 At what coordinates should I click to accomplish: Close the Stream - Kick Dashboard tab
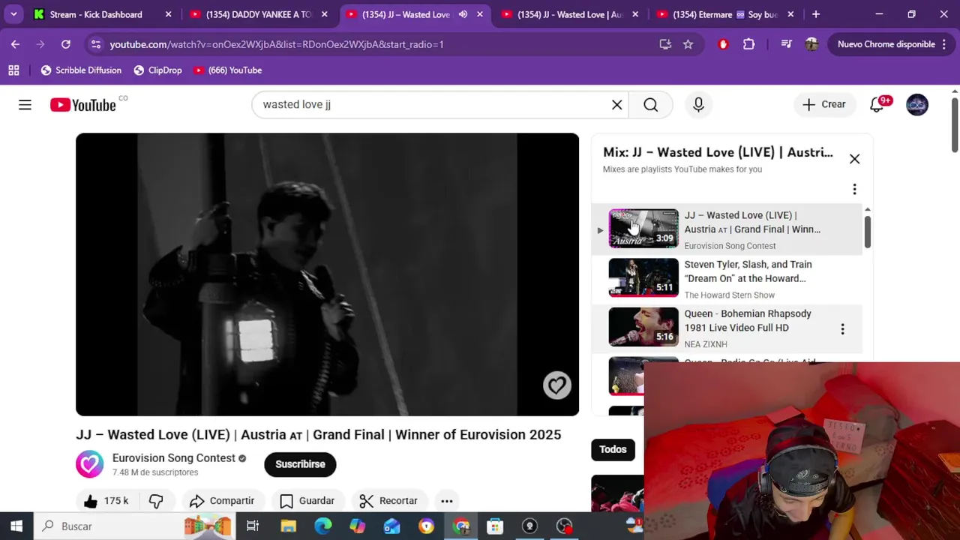[x=168, y=14]
